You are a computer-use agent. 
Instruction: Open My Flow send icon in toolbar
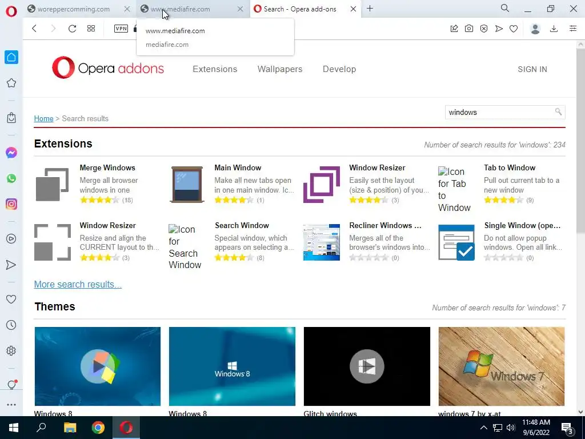(499, 29)
